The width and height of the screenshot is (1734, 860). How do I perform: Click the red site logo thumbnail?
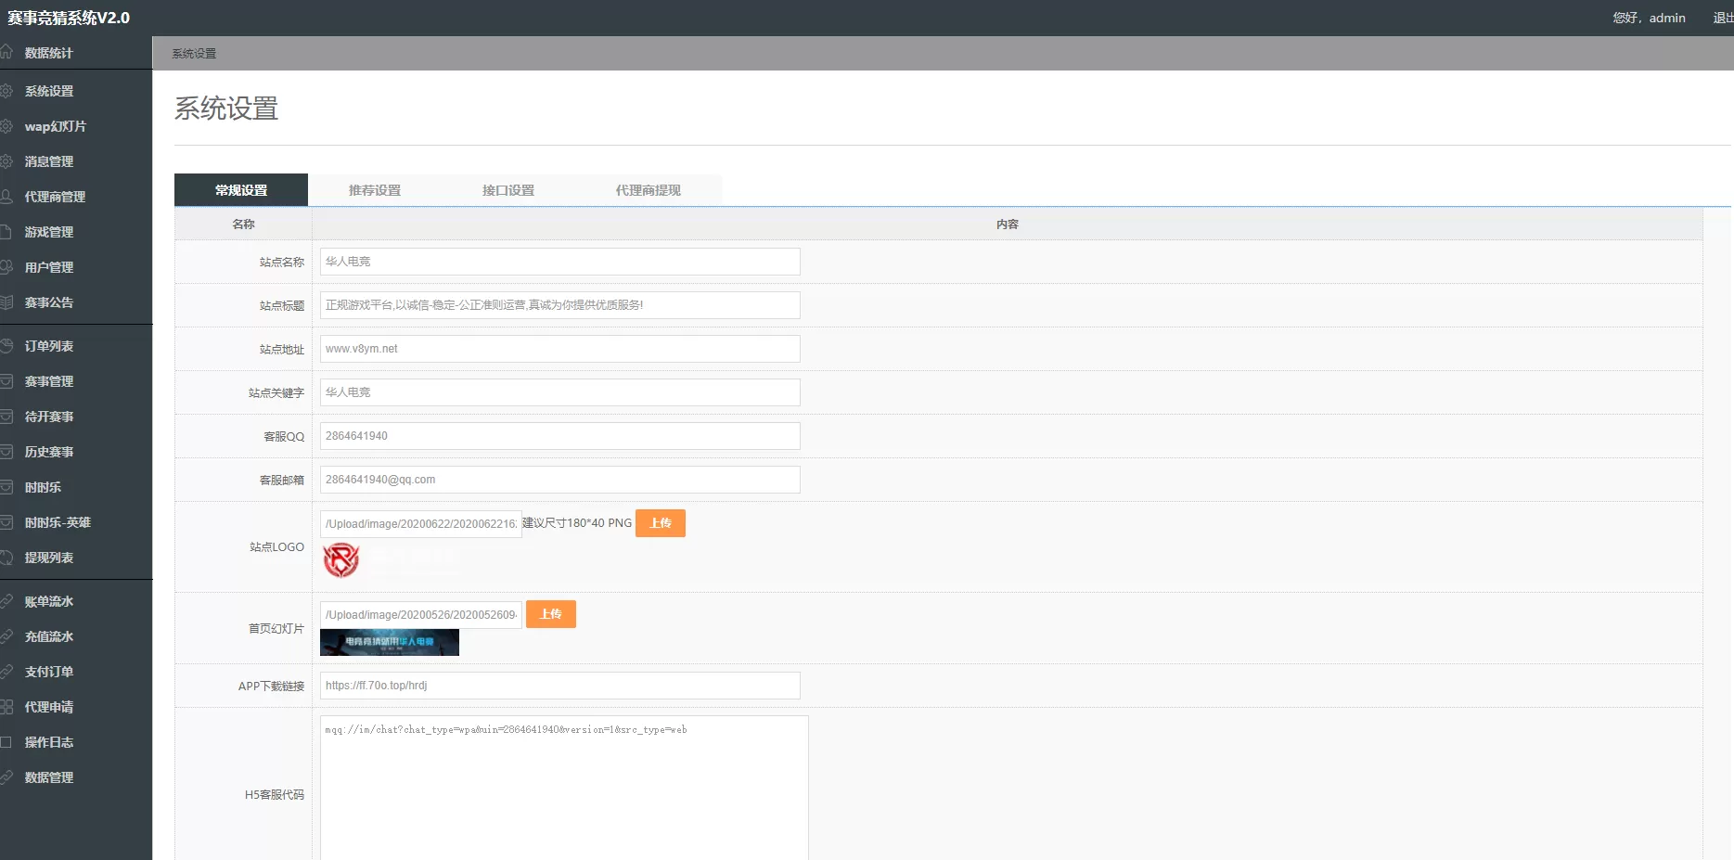pos(340,560)
